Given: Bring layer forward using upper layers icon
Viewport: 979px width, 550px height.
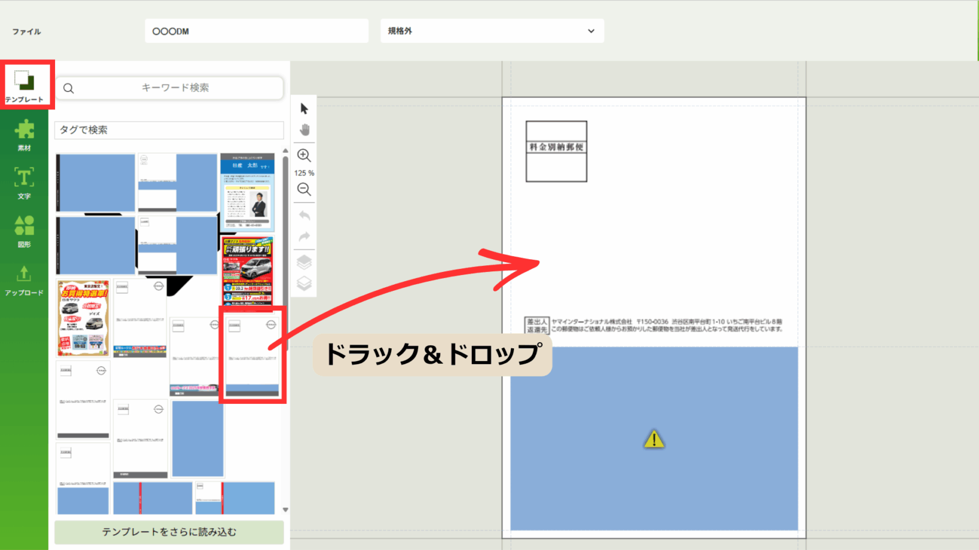Looking at the screenshot, I should (304, 262).
